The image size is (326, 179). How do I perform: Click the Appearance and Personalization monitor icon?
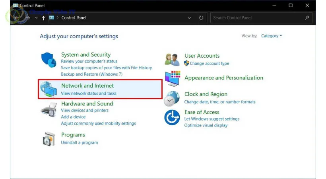[x=172, y=78]
